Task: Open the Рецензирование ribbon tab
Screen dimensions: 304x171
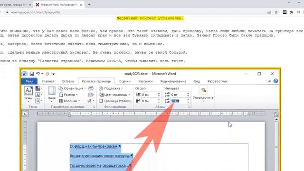Action: click(173, 81)
